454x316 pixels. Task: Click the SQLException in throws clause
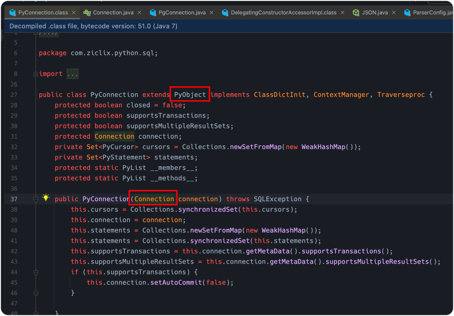(278, 199)
